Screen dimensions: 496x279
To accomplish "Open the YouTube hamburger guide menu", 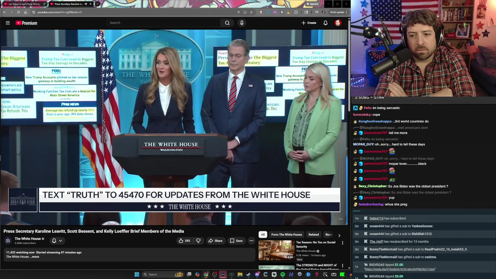I will click(x=8, y=23).
